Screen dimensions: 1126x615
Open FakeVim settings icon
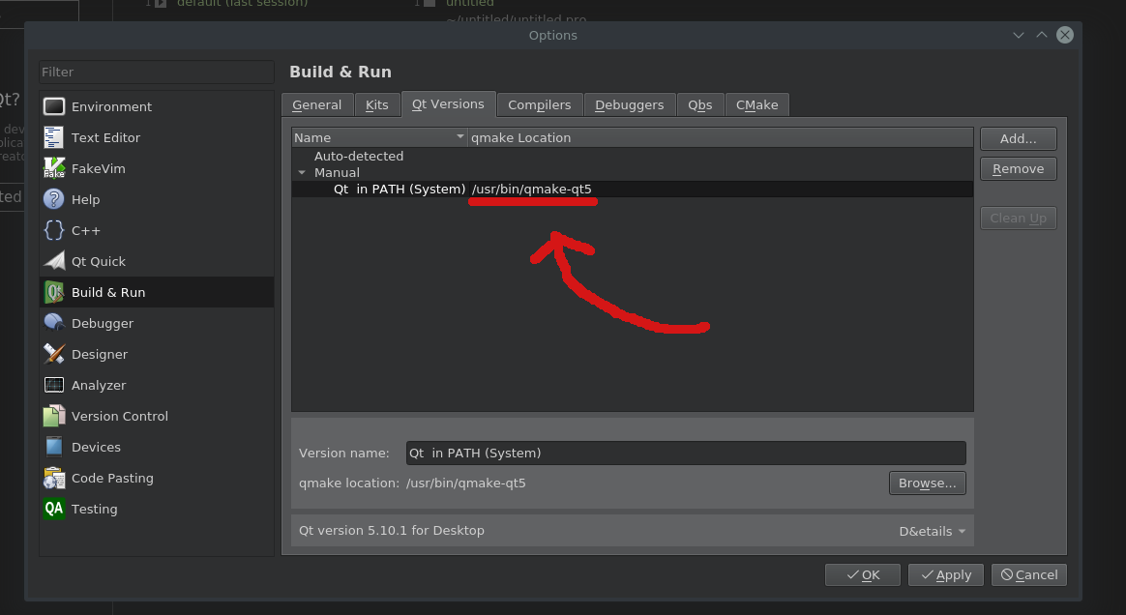pos(54,168)
